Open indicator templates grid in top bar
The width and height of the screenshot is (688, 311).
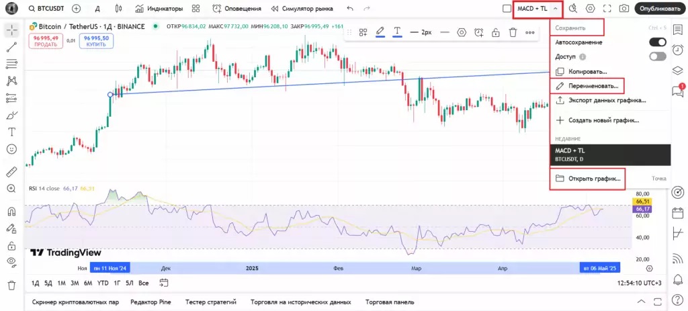(x=196, y=8)
